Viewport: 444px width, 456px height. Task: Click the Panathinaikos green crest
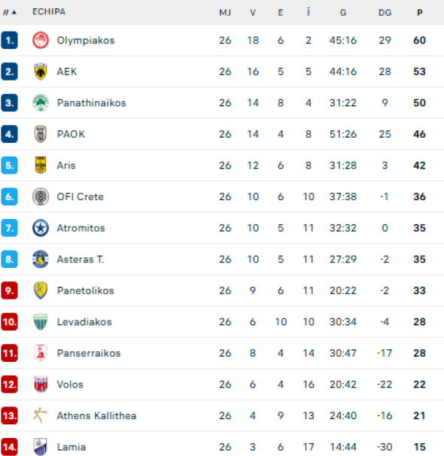[41, 102]
